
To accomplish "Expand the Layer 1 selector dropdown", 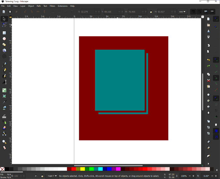I will 52,176.
